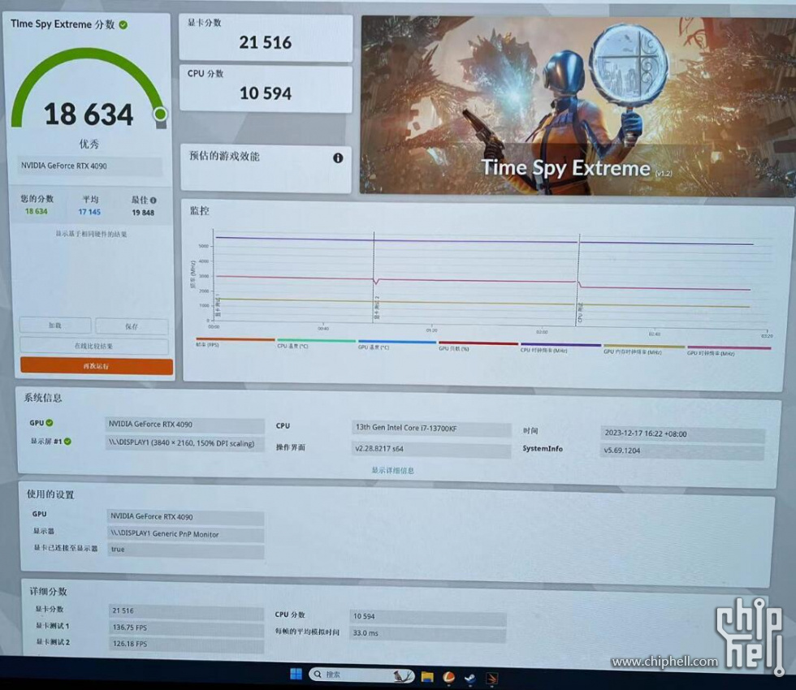Click the DISPLAY1 3840 × 2160 resolution field

click(185, 443)
